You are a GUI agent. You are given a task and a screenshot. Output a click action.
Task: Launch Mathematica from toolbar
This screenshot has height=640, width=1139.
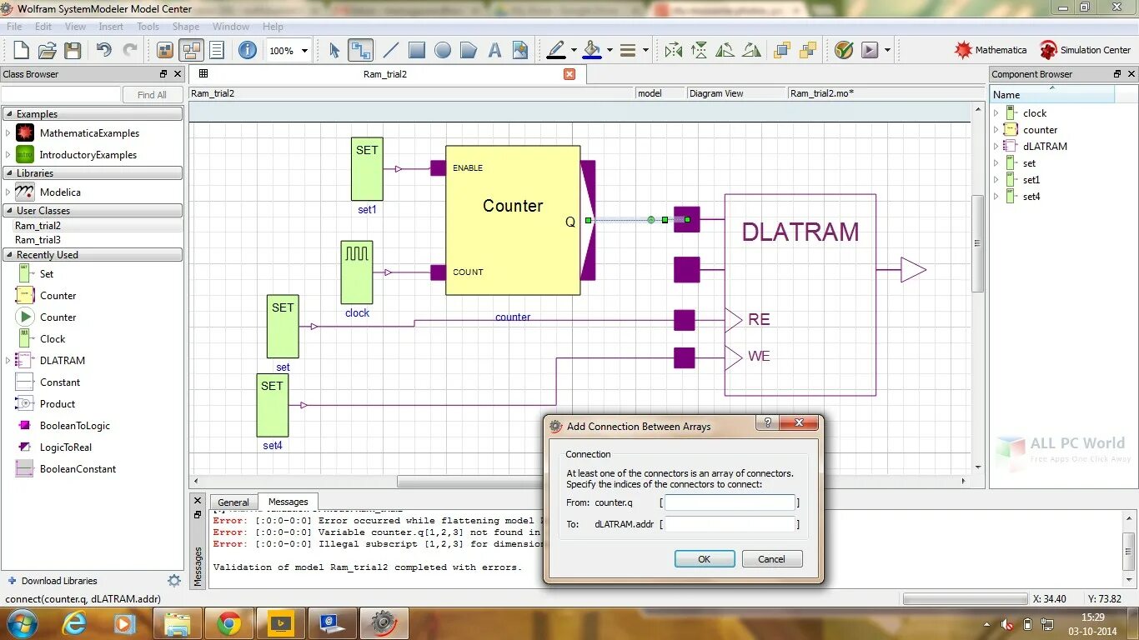[x=991, y=50]
